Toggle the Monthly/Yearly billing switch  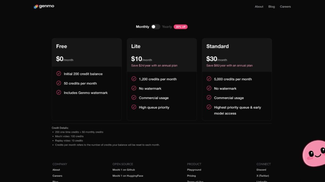pos(156,27)
